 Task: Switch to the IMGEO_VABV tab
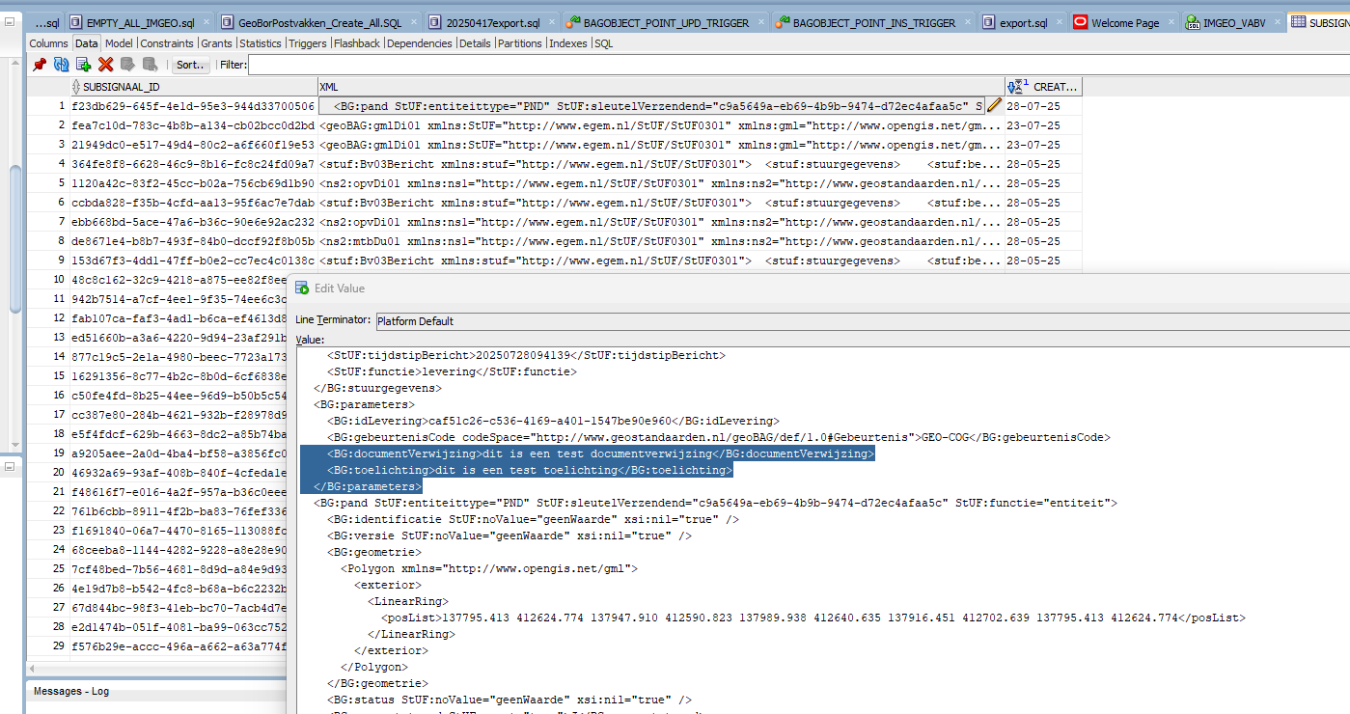1232,23
